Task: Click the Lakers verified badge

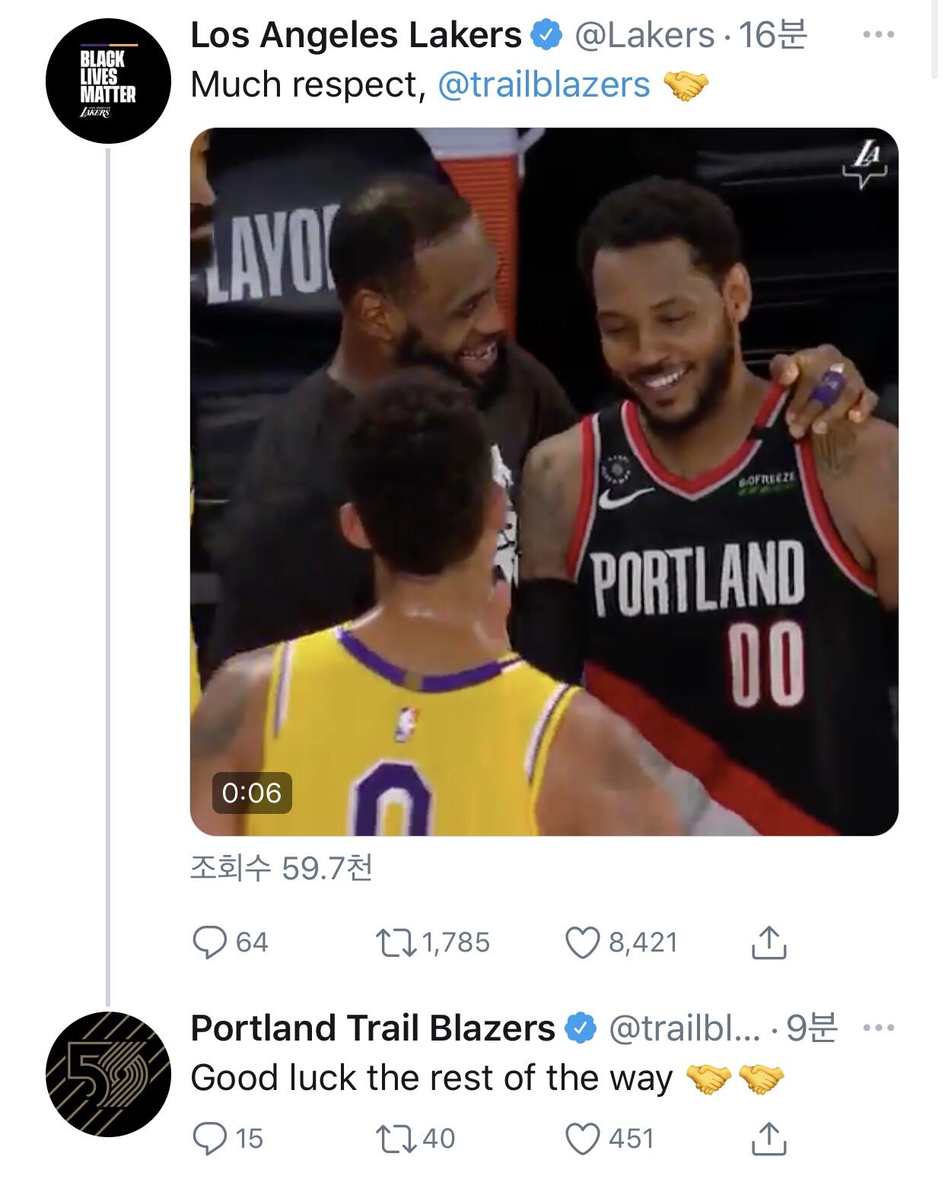Action: [546, 36]
